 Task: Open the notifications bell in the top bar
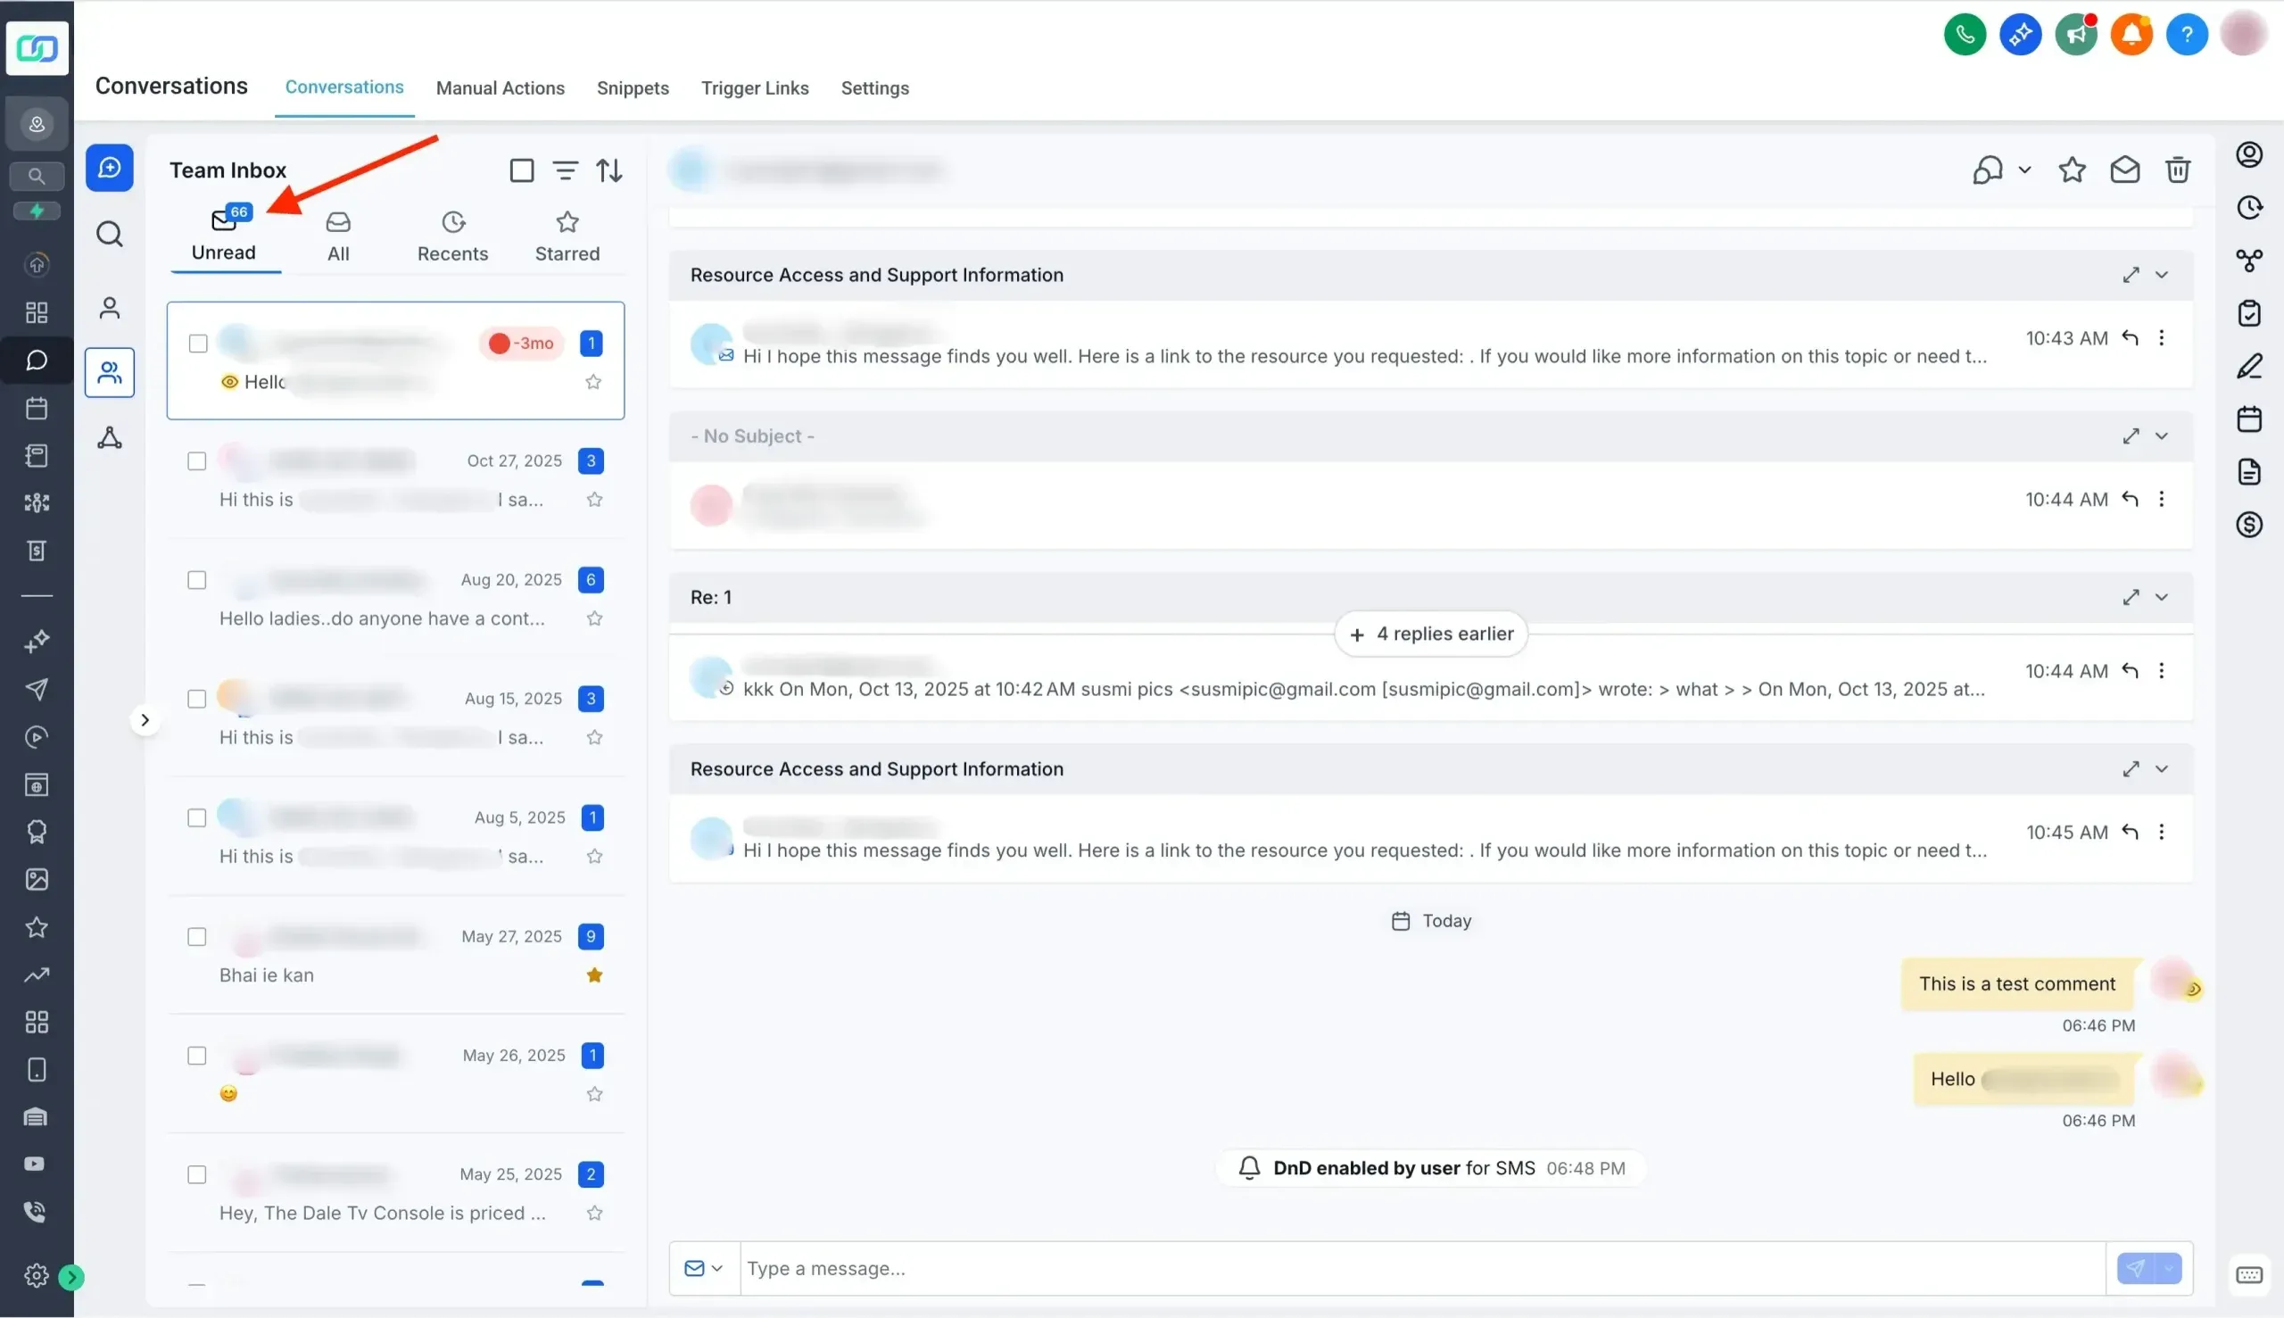2131,34
